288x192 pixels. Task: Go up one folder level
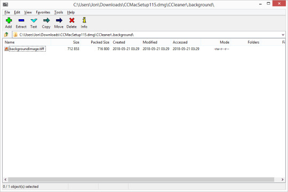click(6, 35)
